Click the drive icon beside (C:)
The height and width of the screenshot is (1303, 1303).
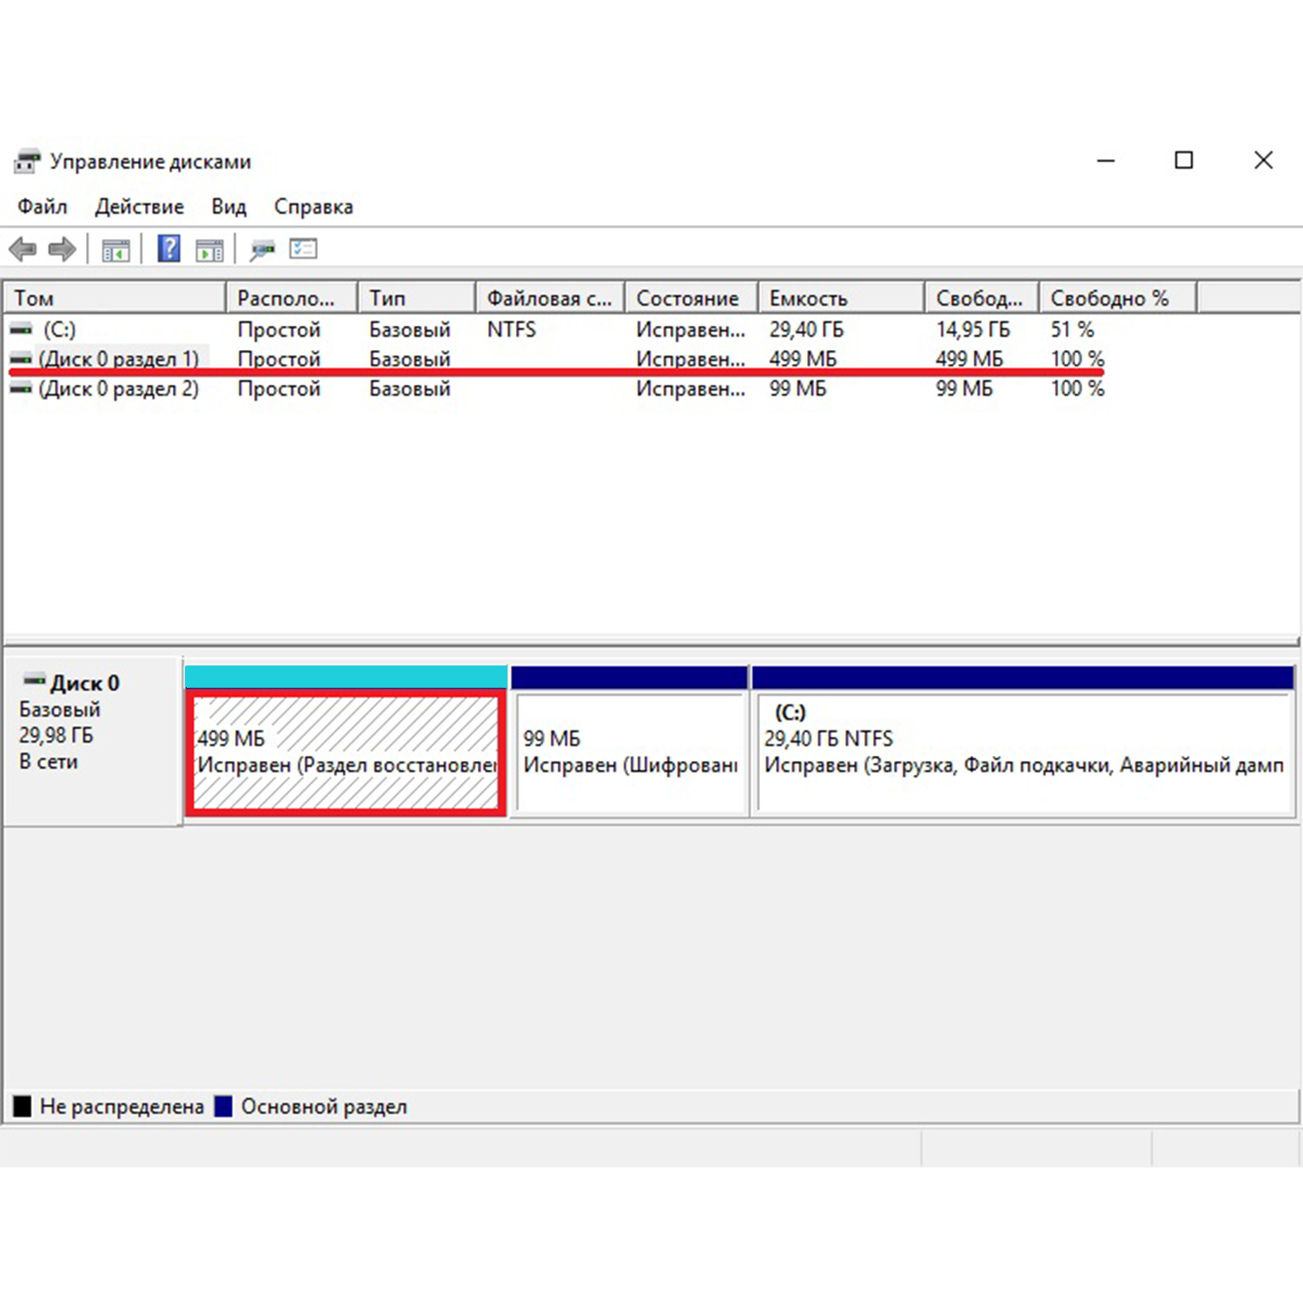pyautogui.click(x=22, y=330)
